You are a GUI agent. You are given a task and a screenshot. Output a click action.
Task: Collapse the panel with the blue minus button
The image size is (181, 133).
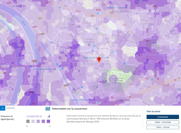pos(2,108)
